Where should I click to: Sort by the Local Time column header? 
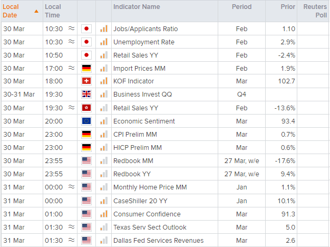click(x=53, y=11)
